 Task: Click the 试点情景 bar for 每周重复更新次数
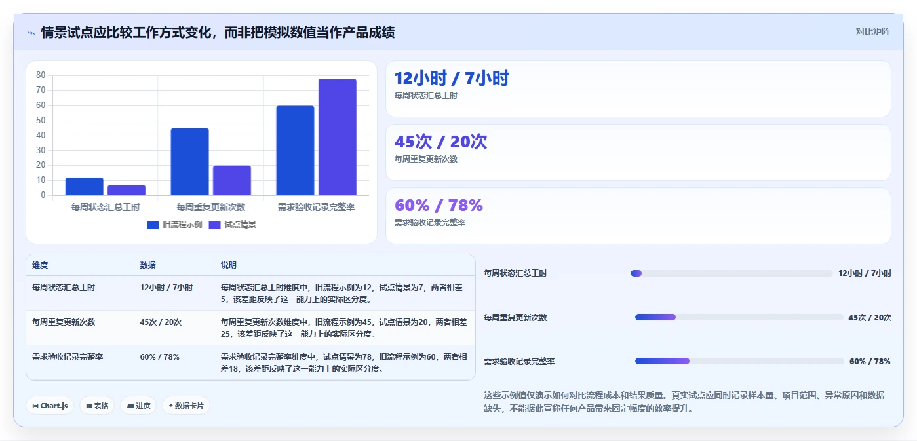point(232,180)
